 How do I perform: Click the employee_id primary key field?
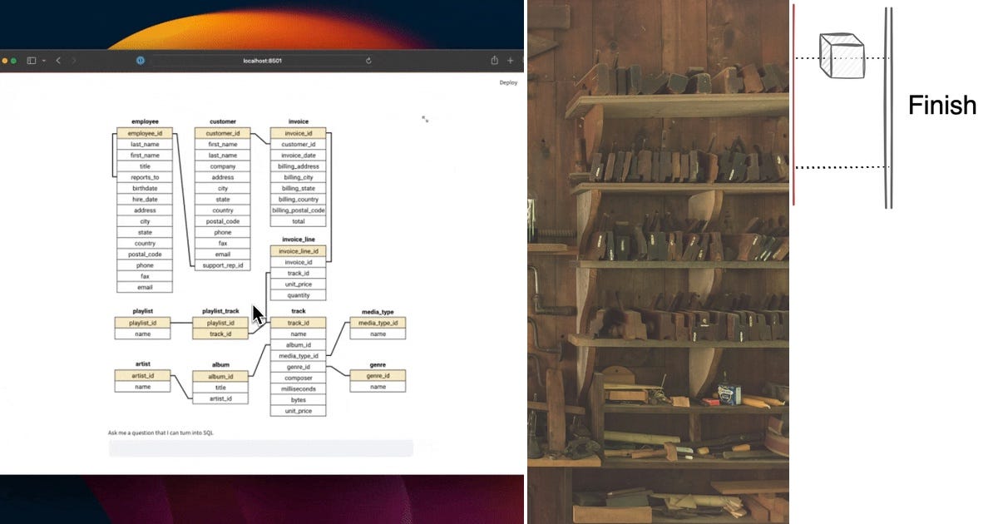145,133
